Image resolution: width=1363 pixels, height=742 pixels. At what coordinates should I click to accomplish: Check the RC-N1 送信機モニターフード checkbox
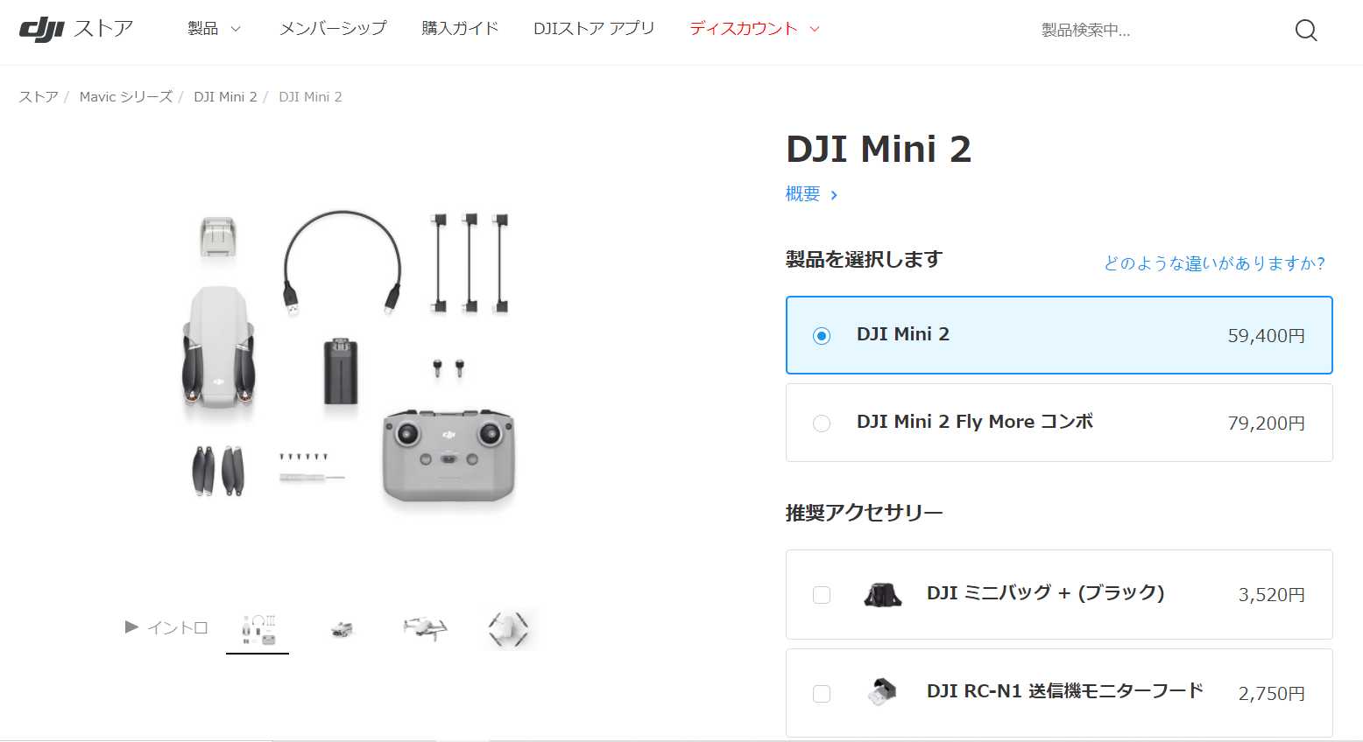point(822,694)
